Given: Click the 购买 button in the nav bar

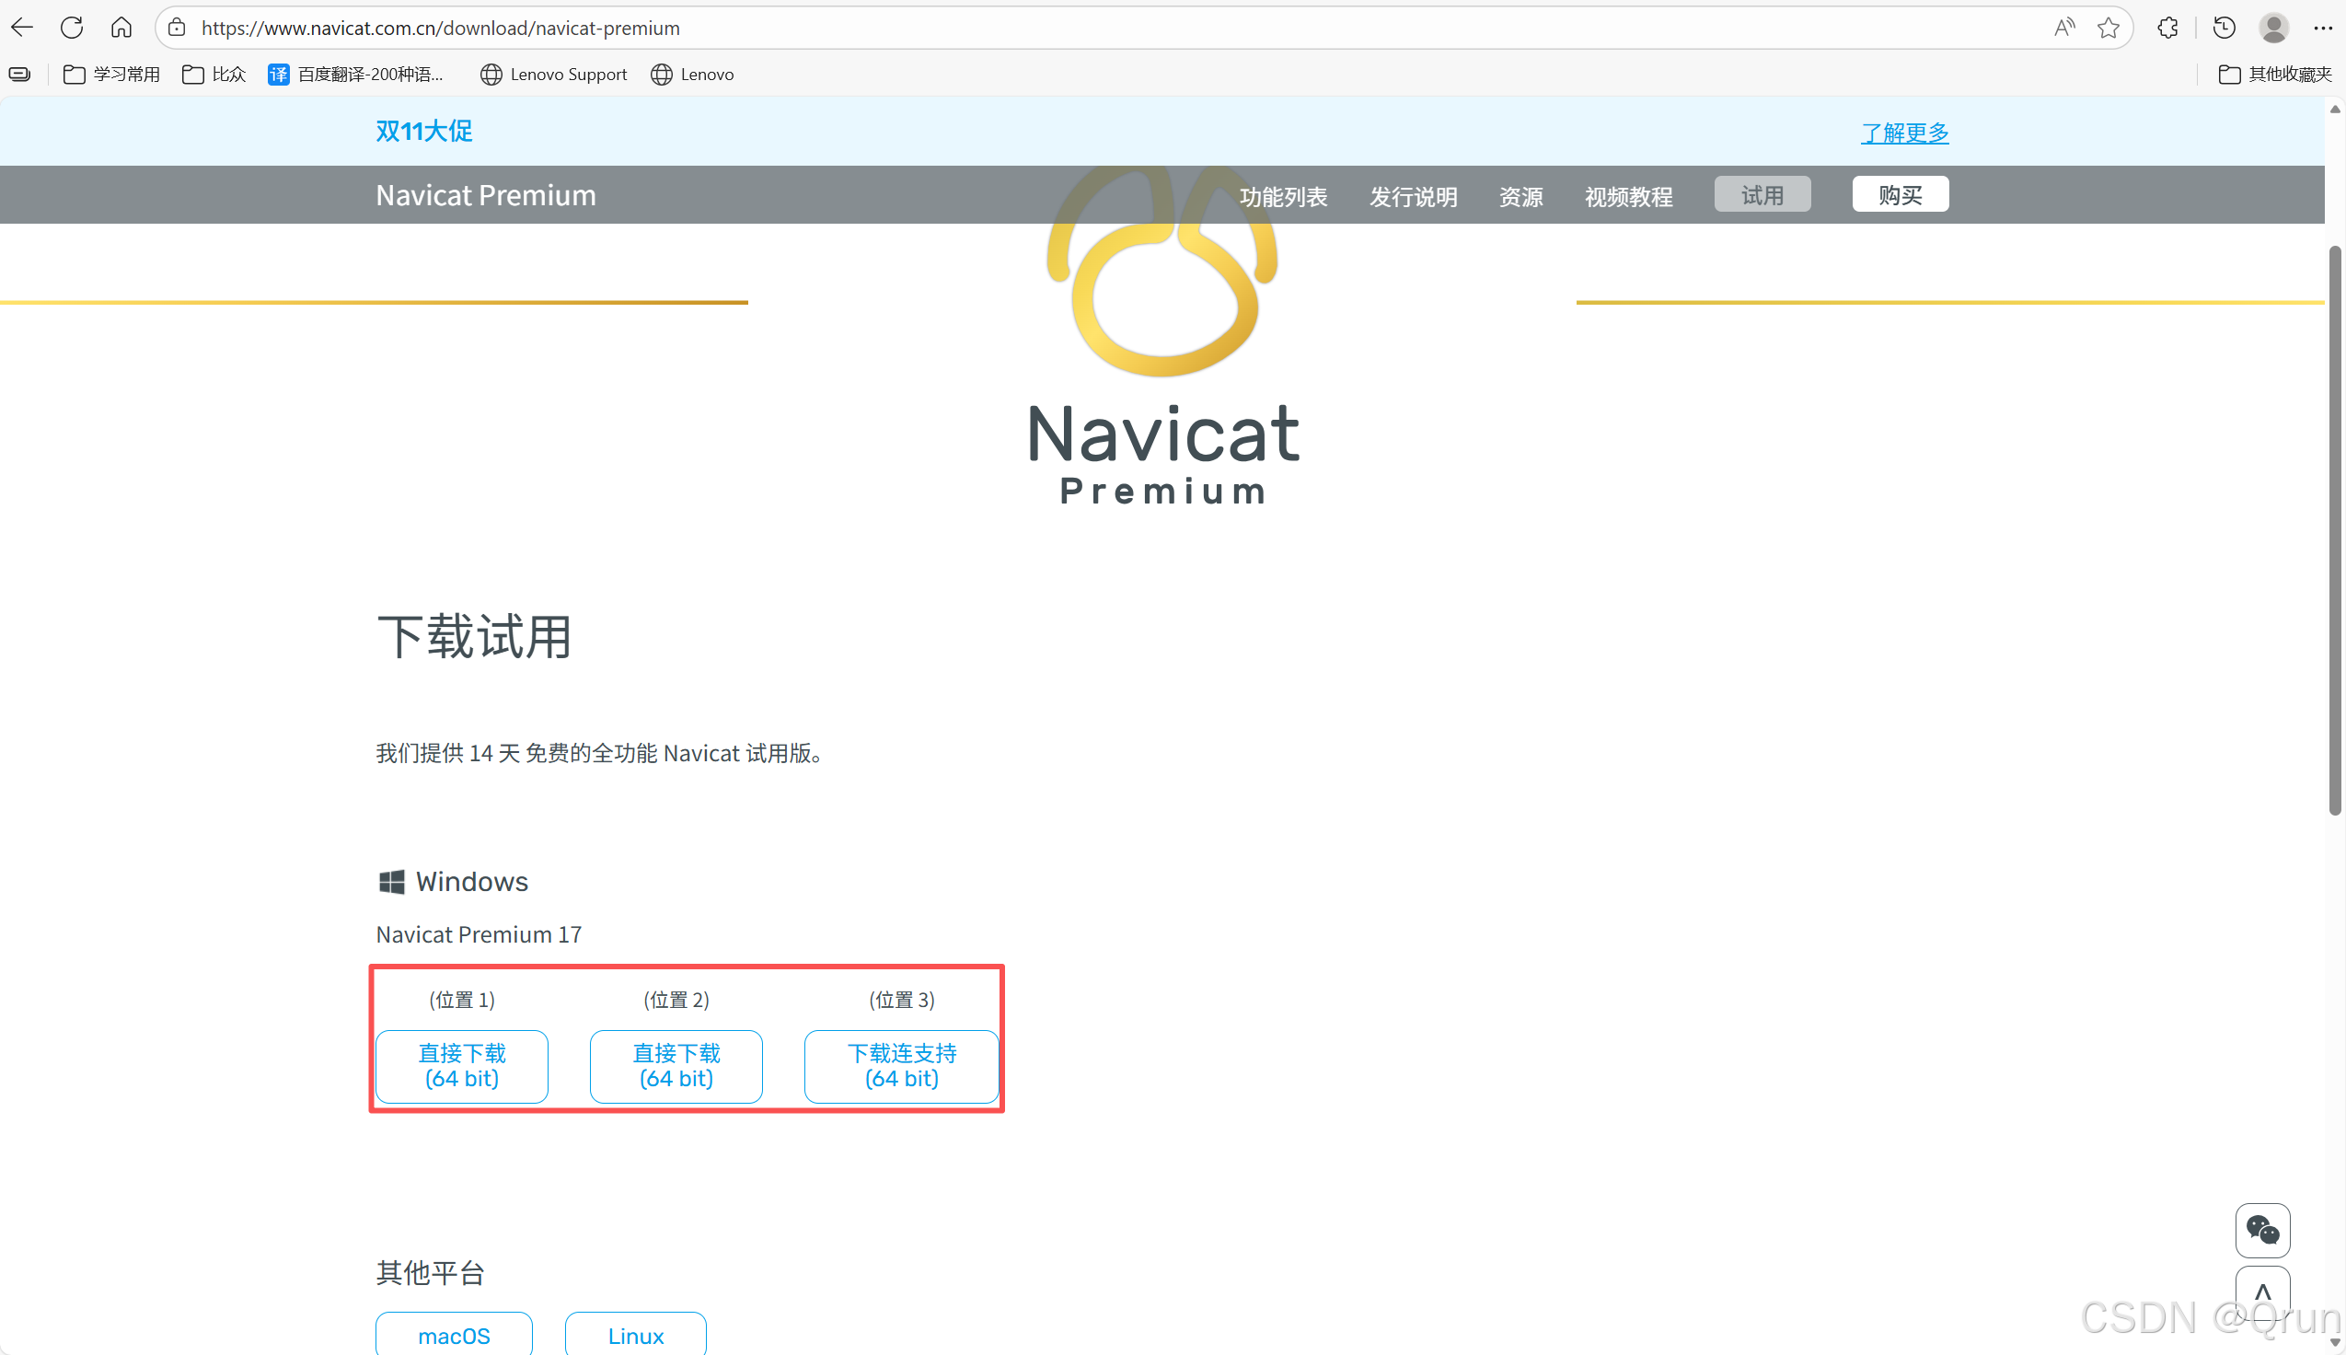Looking at the screenshot, I should click(x=1900, y=194).
